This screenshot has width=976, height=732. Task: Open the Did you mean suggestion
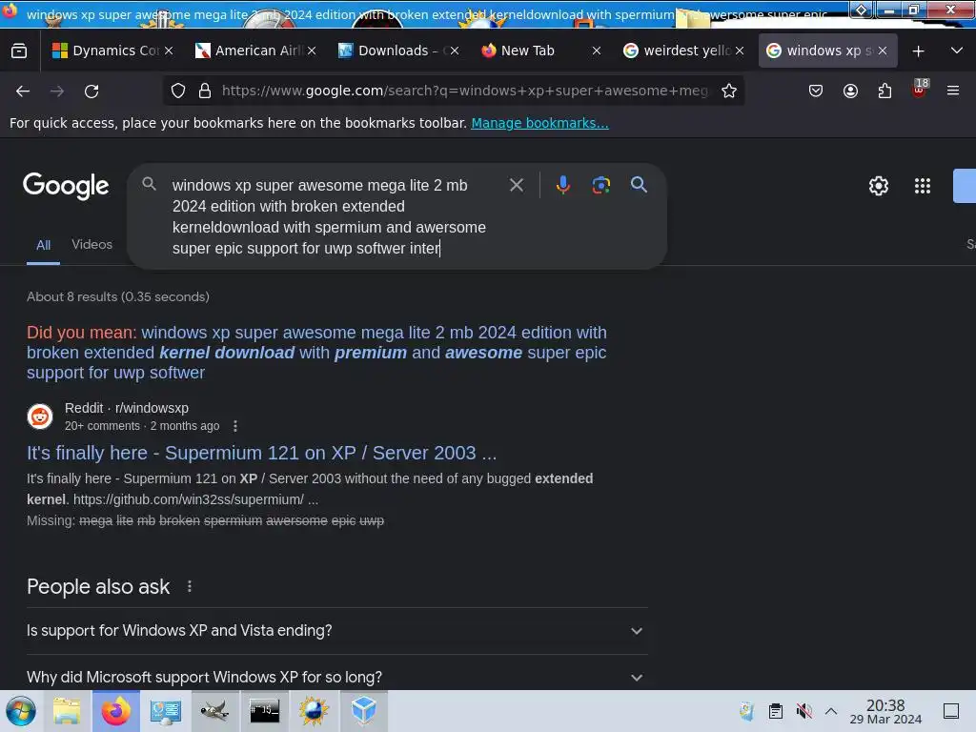point(316,353)
